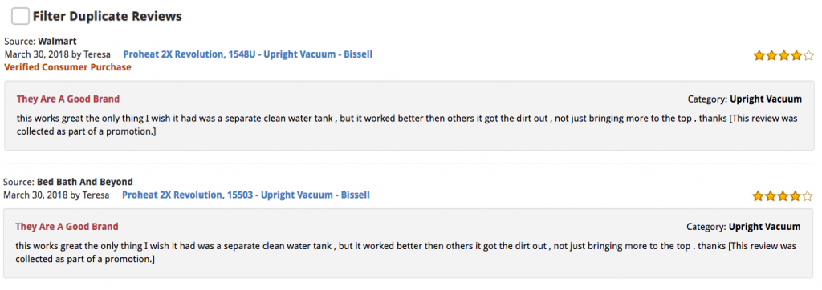Click the Filter Duplicate Reviews label

pos(108,17)
